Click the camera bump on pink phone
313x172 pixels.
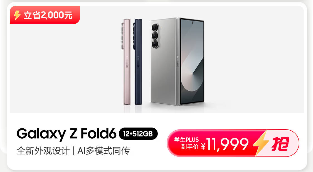pyautogui.click(x=122, y=36)
